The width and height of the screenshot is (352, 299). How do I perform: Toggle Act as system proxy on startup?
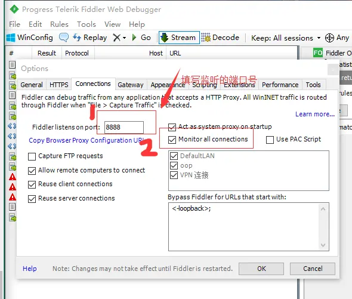(172, 127)
